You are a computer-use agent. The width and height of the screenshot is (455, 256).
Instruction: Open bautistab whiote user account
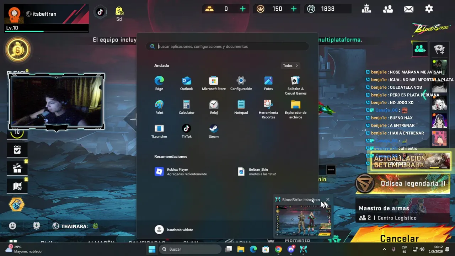point(174,230)
